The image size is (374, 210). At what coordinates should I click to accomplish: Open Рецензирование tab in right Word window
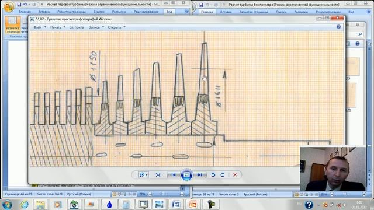coord(328,12)
